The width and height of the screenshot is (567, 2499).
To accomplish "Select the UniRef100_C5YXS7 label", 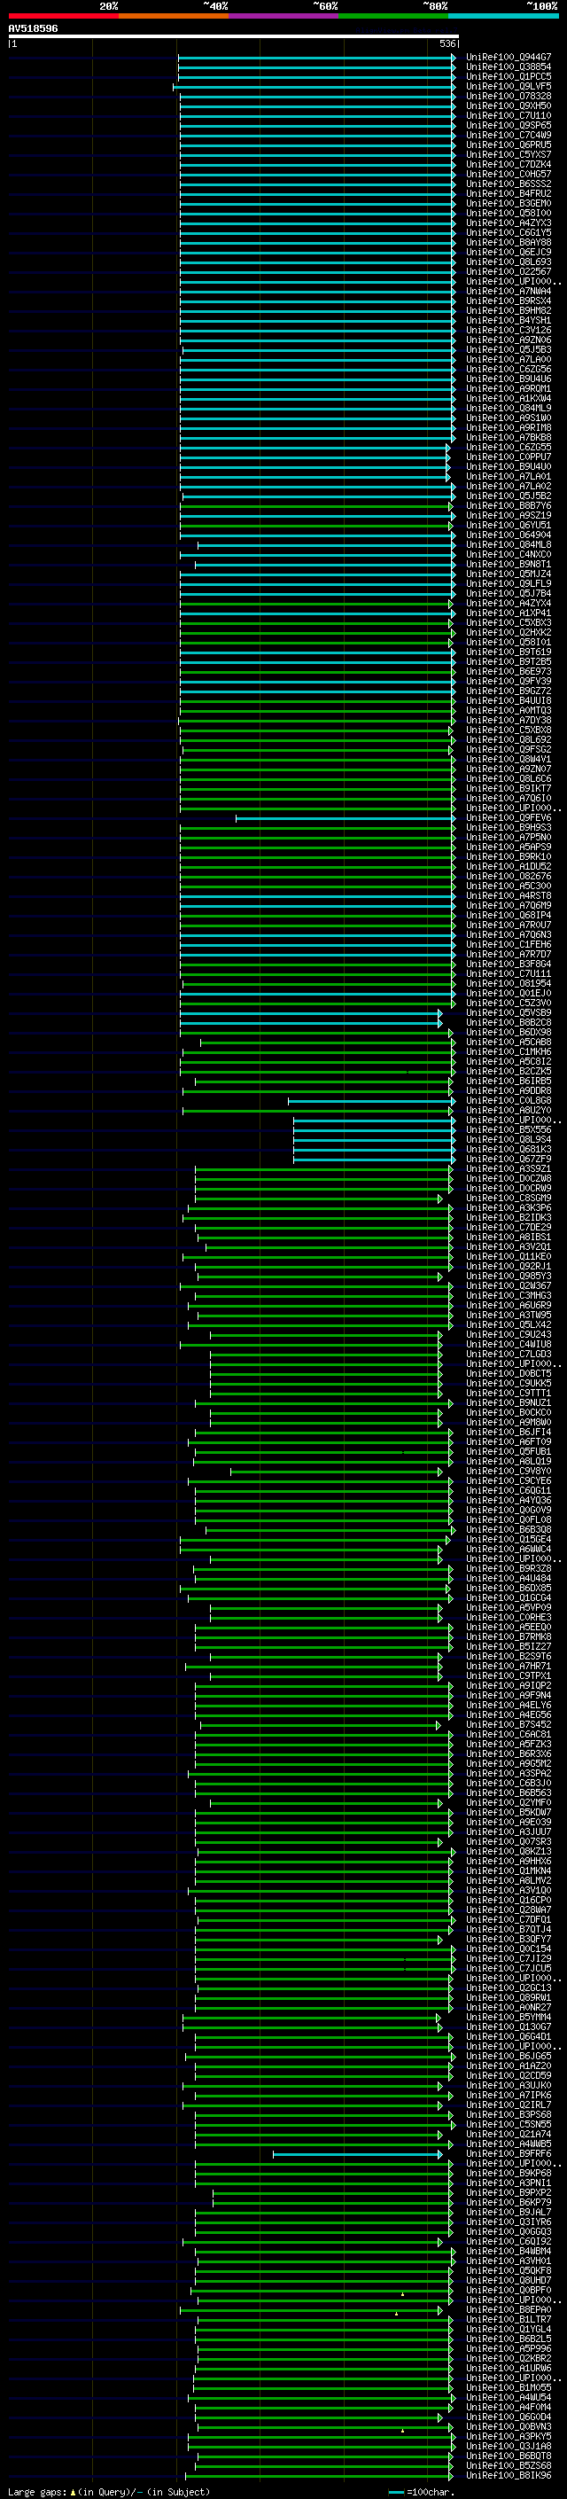I will pyautogui.click(x=509, y=154).
